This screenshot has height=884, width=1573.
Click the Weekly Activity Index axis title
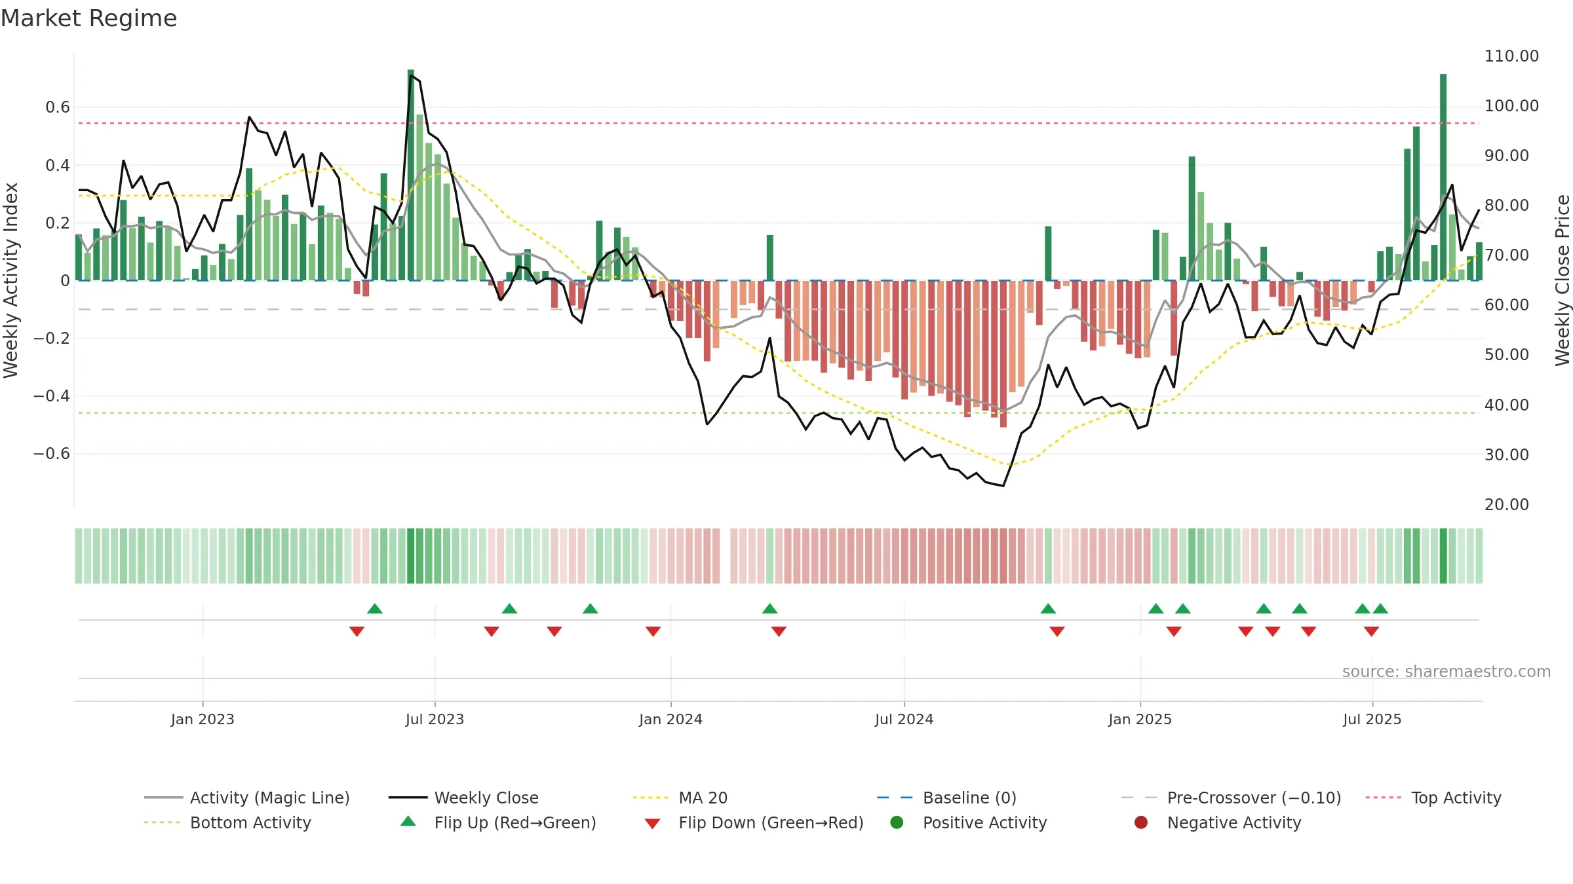(10, 280)
